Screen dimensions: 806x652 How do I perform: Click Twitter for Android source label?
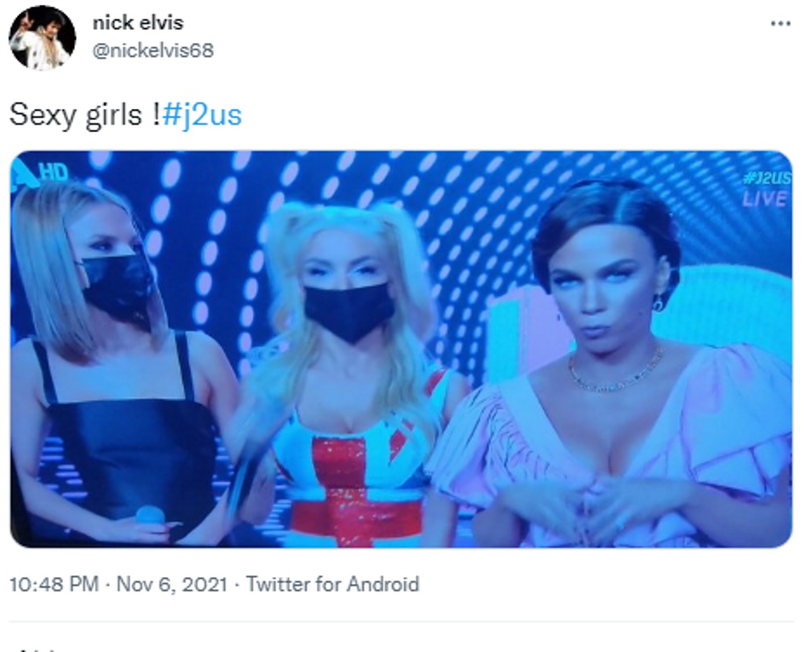[333, 584]
